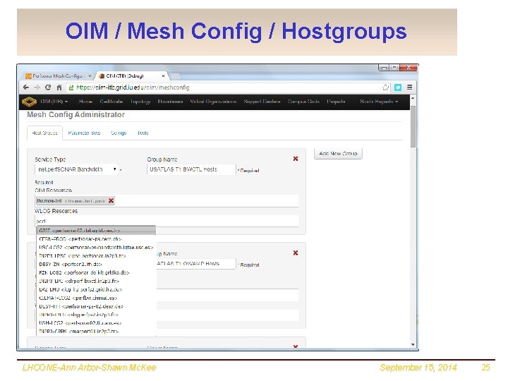Select the highlighted first suggestion in the dropdown

pyautogui.click(x=96, y=230)
